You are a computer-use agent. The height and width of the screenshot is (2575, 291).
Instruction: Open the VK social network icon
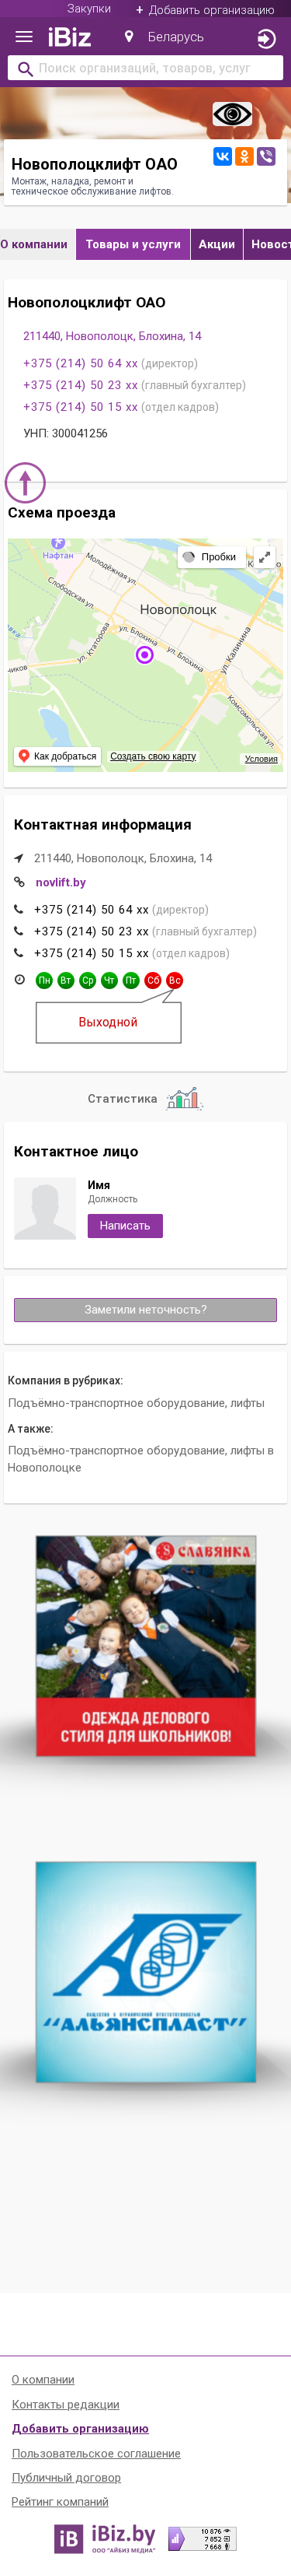coord(222,156)
